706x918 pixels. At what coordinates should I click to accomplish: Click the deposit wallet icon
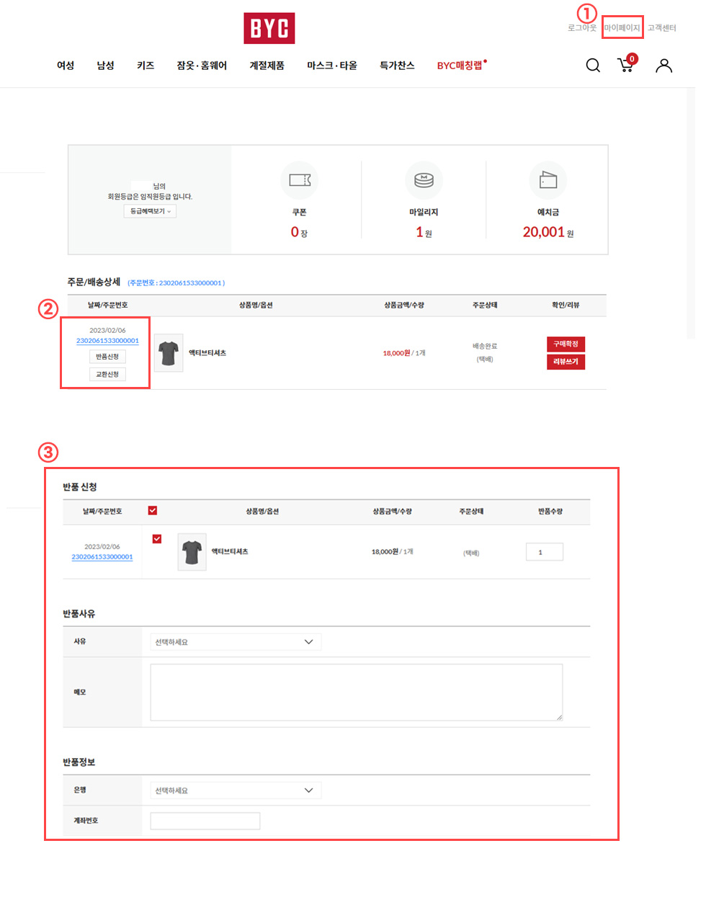point(548,180)
